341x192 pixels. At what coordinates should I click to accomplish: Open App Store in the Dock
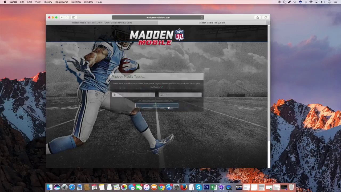(169, 187)
